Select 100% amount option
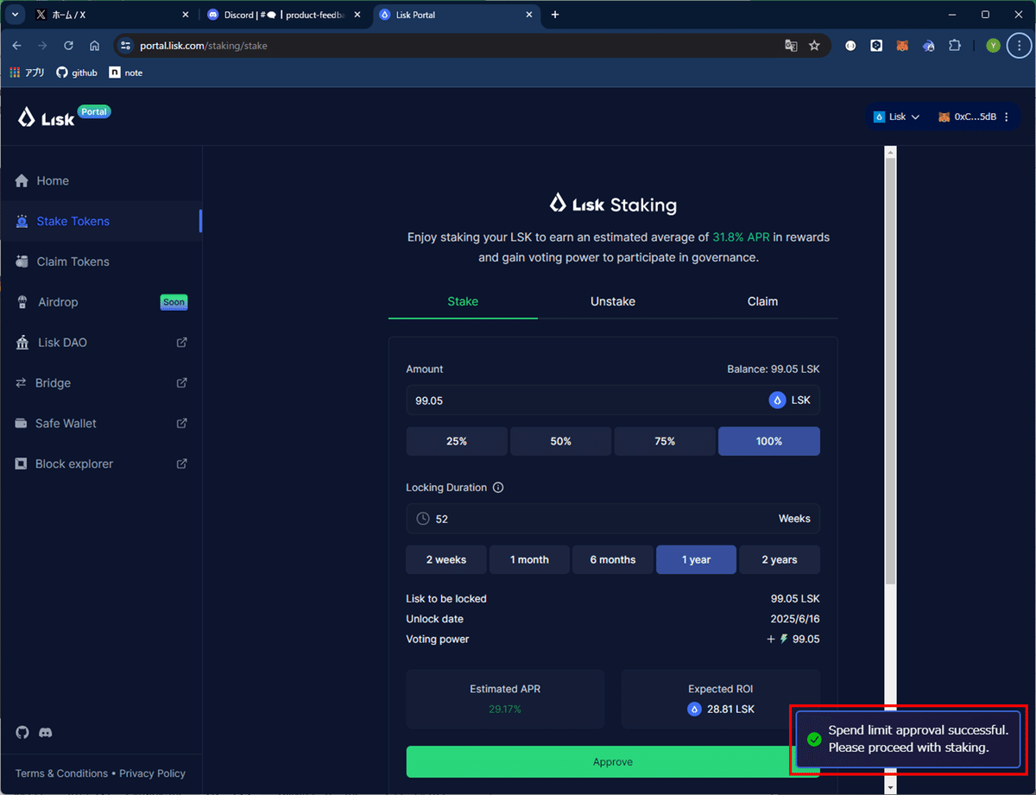The width and height of the screenshot is (1036, 795). click(769, 441)
